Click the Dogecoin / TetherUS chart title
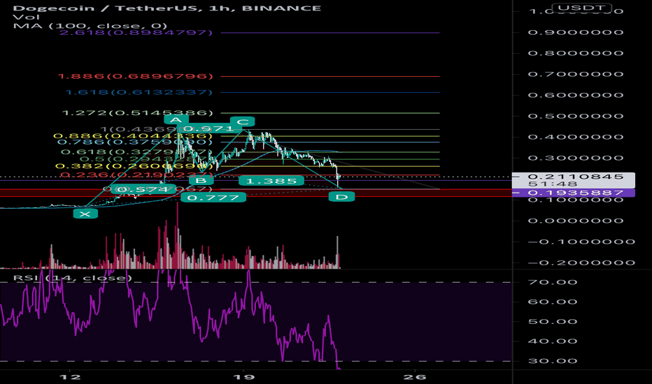The width and height of the screenshot is (652, 384). click(166, 8)
